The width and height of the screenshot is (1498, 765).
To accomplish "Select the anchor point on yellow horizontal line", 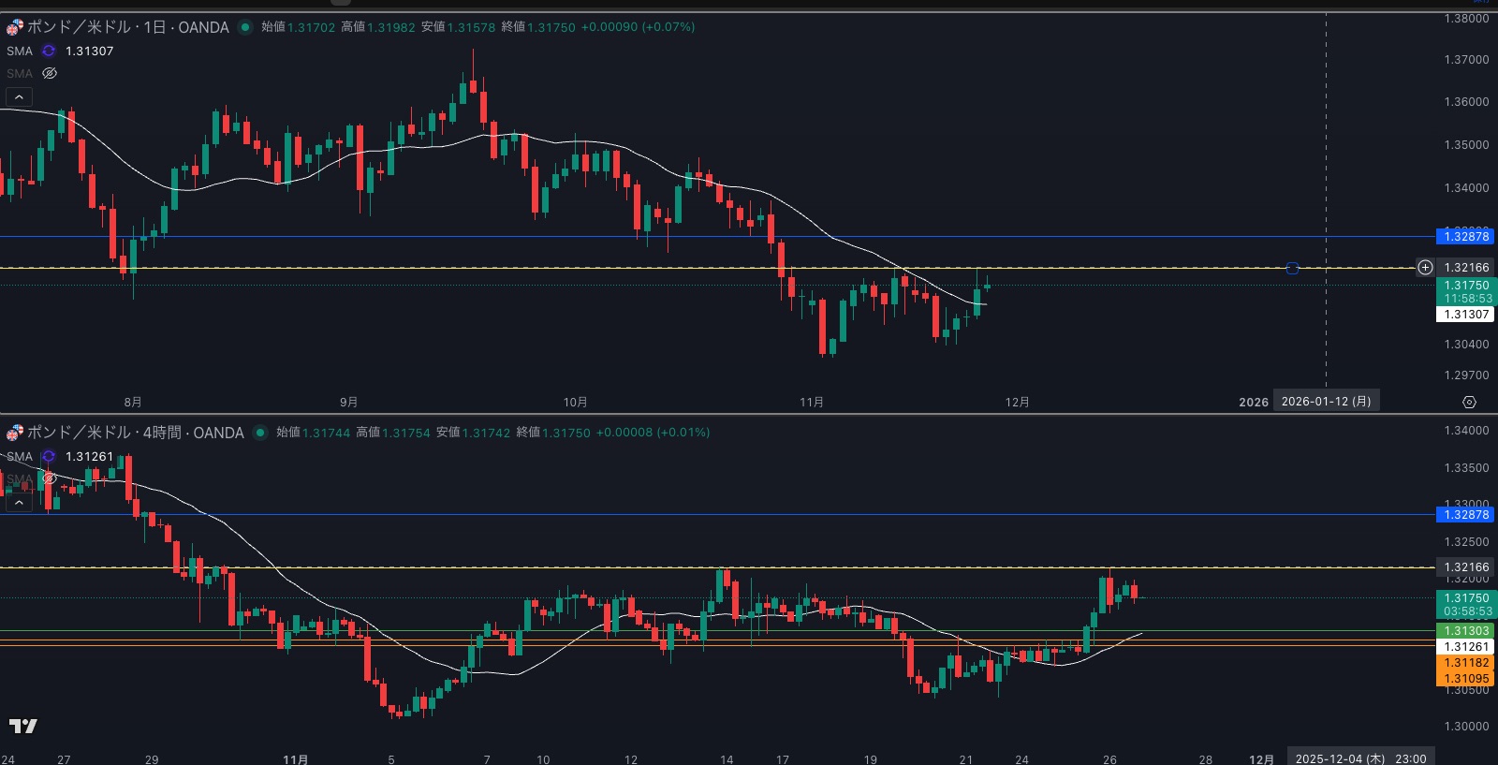I will point(1292,269).
